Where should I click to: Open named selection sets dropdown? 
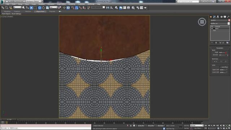click(x=98, y=7)
